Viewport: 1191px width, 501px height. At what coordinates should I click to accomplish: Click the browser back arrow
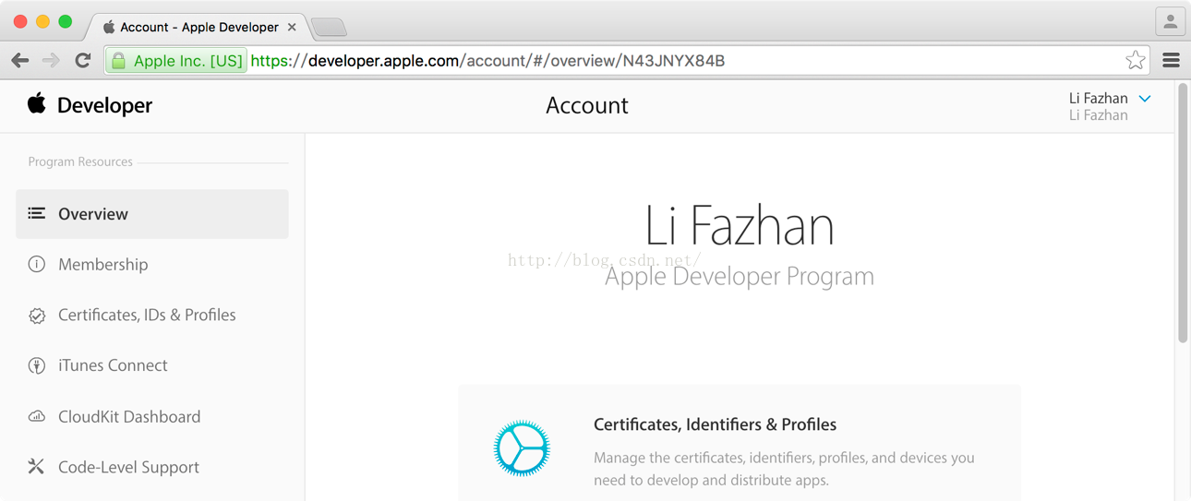[20, 61]
